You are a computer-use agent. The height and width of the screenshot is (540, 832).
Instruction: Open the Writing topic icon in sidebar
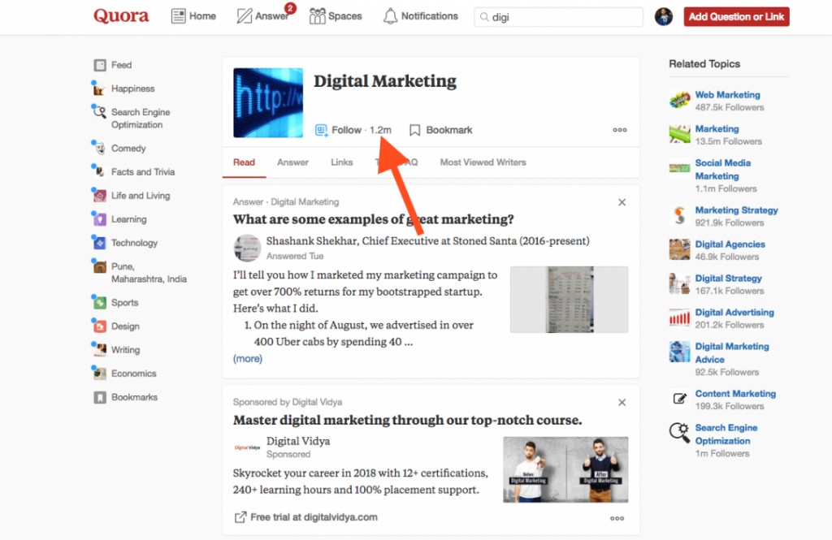tap(99, 350)
